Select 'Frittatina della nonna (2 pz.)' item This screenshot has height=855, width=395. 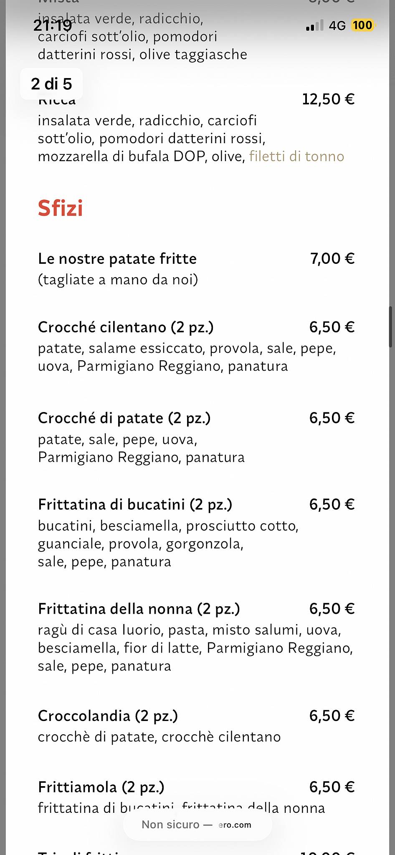139,609
